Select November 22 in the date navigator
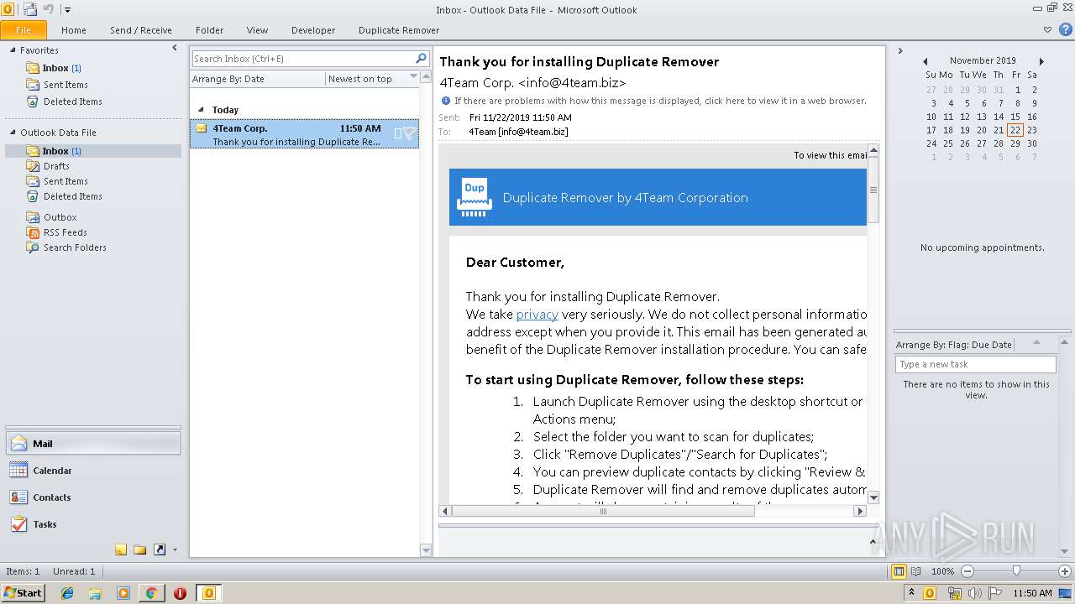 [x=1015, y=130]
